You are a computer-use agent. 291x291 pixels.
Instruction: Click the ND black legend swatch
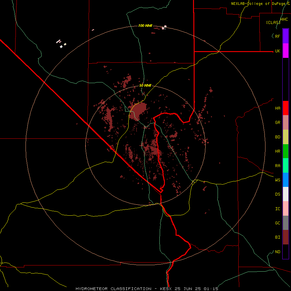pos(286,252)
